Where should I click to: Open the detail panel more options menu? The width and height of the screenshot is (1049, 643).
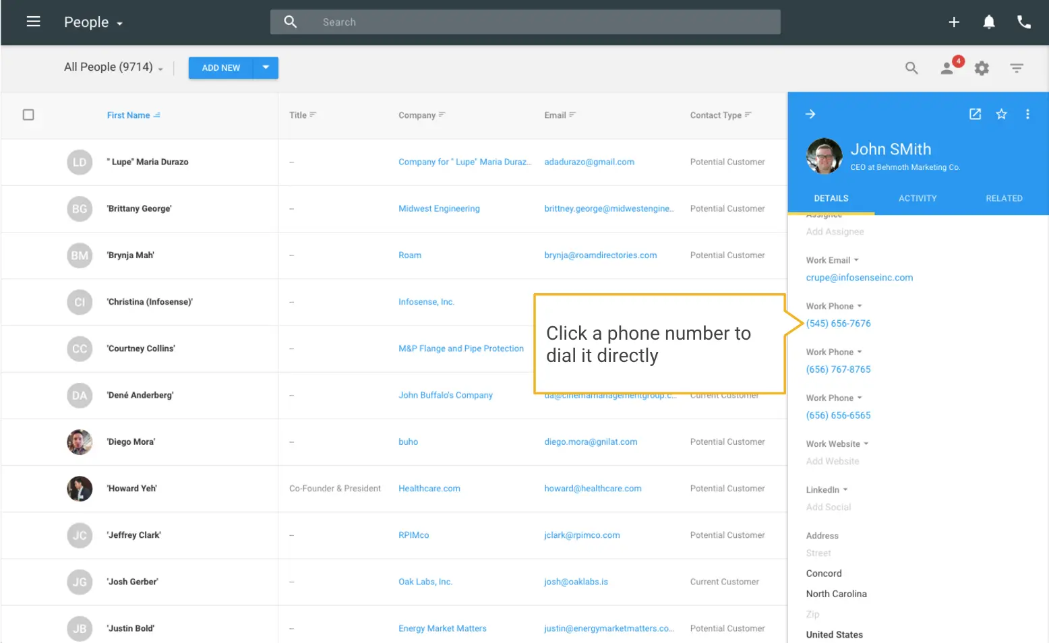coord(1027,115)
